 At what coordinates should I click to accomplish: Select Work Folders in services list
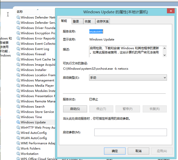point(31,148)
